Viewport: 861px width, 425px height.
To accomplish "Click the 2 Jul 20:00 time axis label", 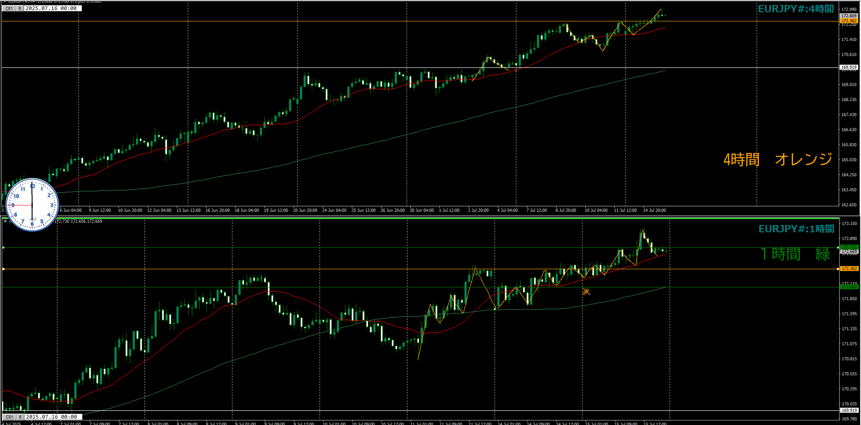I will point(478,210).
